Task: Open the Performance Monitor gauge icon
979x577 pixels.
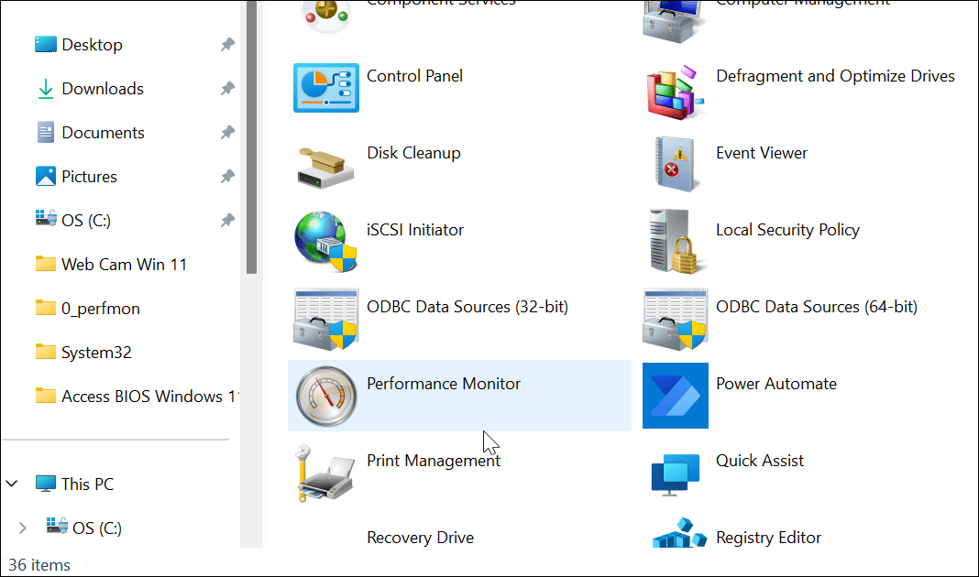Action: pyautogui.click(x=325, y=396)
